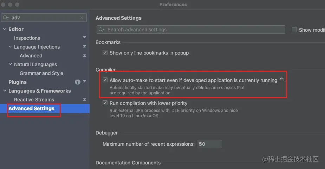Image resolution: width=325 pixels, height=169 pixels.
Task: Open the Plugins settings page
Action: 18,82
